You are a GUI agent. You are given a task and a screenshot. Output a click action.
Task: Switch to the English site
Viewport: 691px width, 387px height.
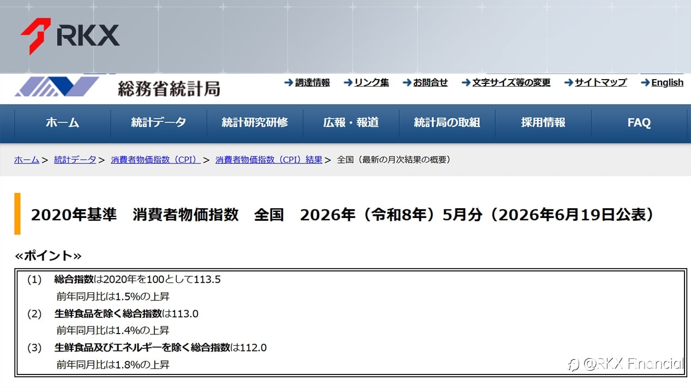pyautogui.click(x=667, y=83)
